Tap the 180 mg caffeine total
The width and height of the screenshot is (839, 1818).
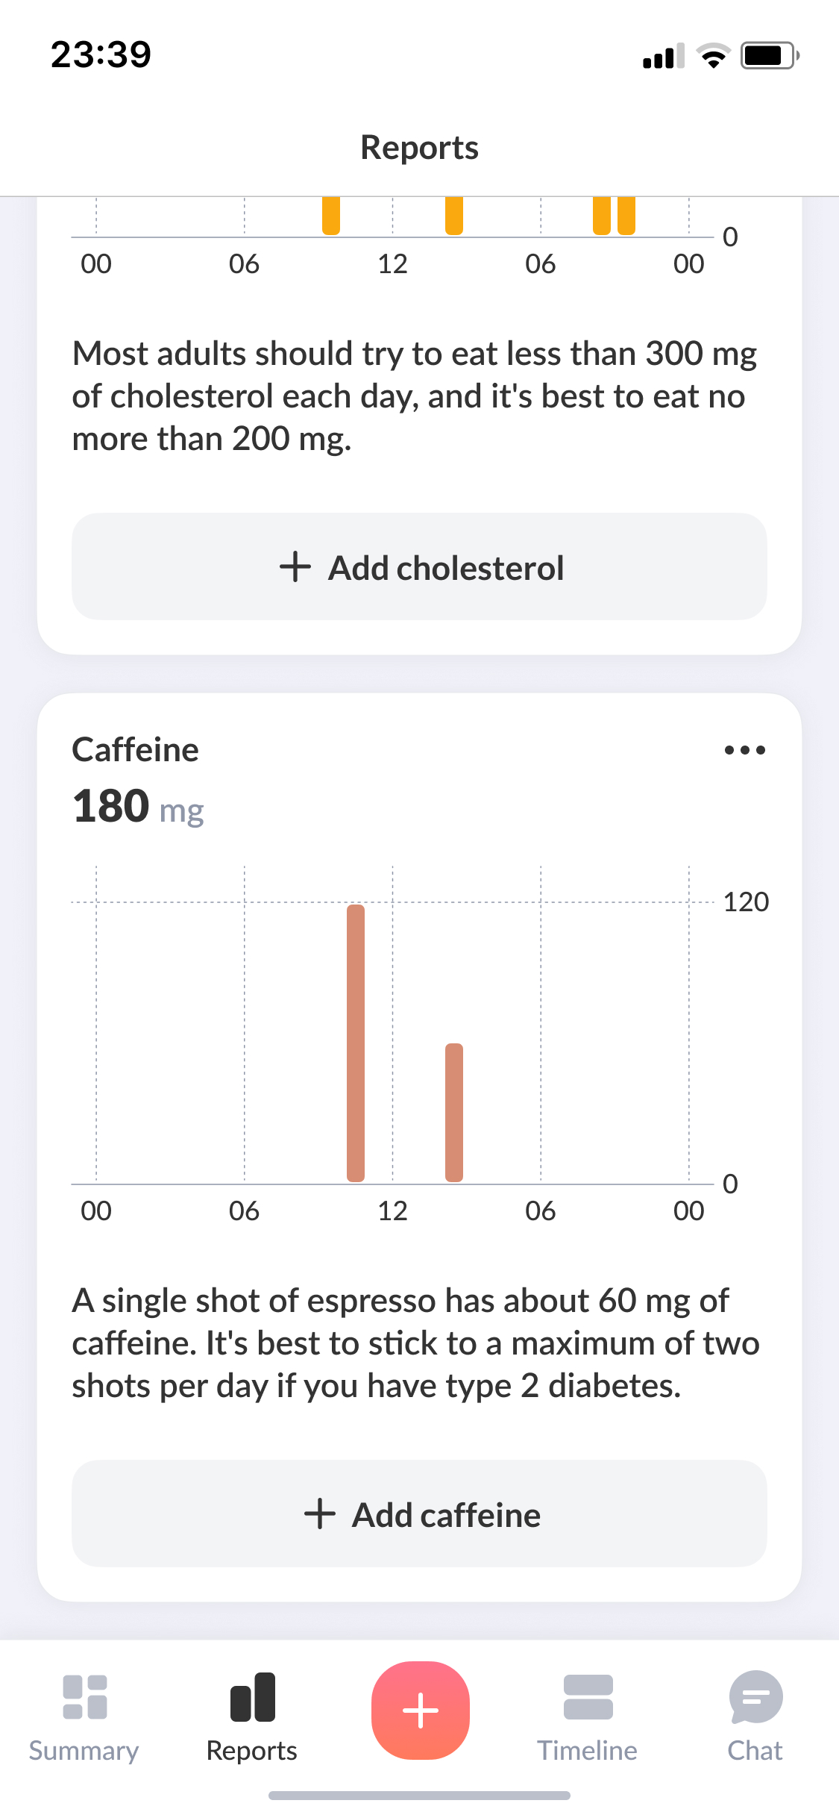point(138,808)
